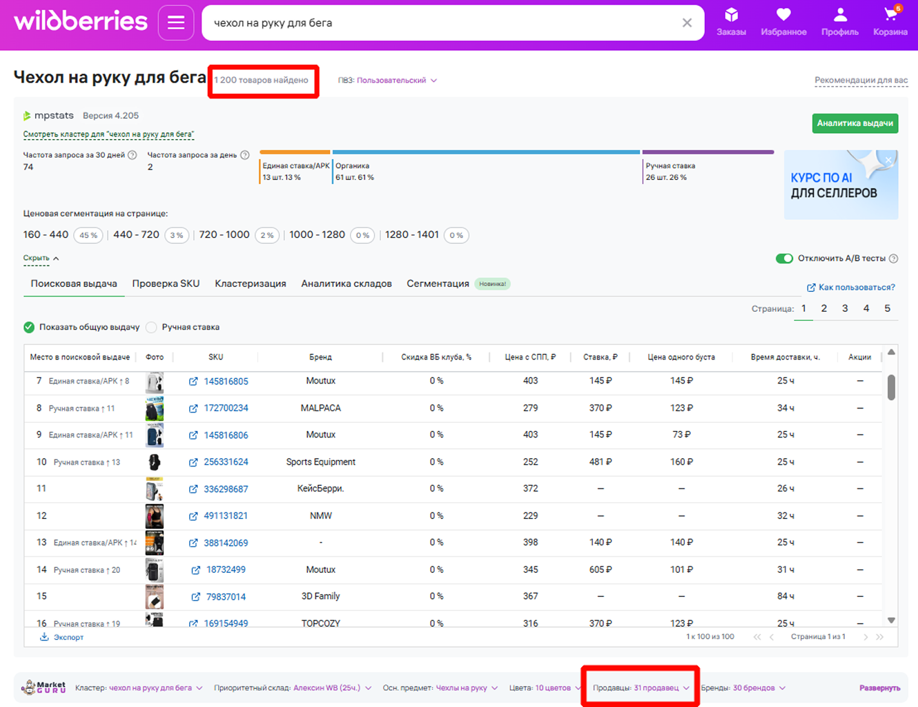
Task: Select the Показать общую выдачу option
Action: [28, 327]
